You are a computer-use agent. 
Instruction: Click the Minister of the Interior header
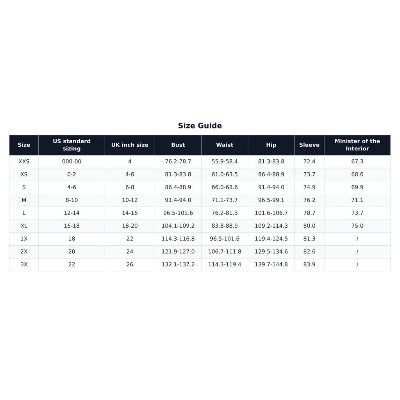tap(357, 145)
